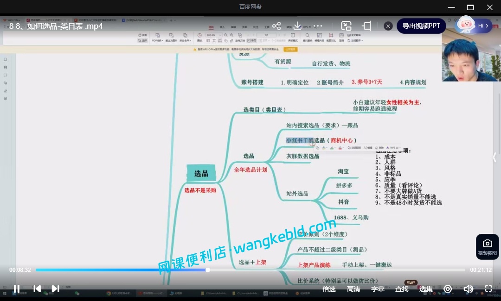Click the 拼多多 node

(344, 186)
